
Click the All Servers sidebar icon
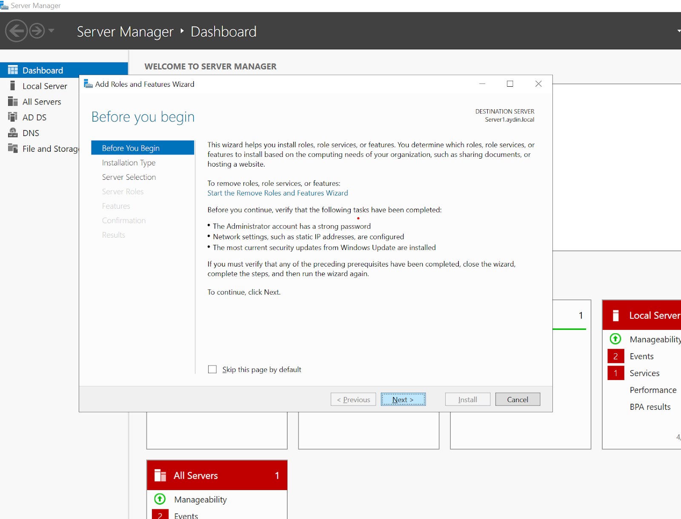[x=13, y=102]
